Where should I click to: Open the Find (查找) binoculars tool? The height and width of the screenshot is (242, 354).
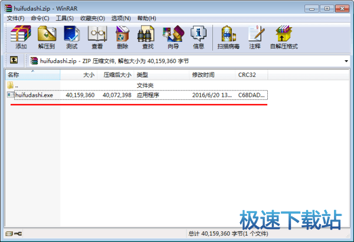(146, 34)
